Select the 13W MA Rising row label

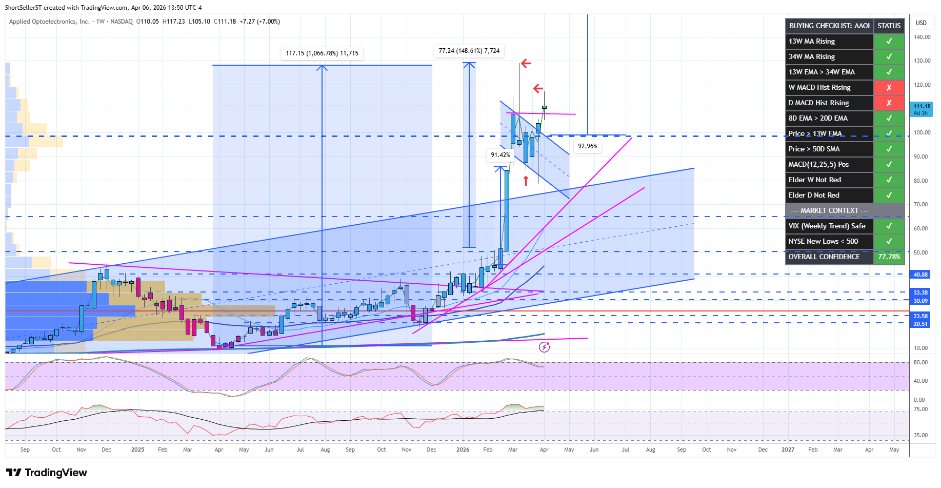tap(812, 41)
